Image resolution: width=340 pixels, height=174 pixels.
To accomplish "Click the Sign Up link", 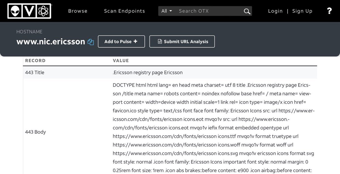I will click(x=302, y=11).
